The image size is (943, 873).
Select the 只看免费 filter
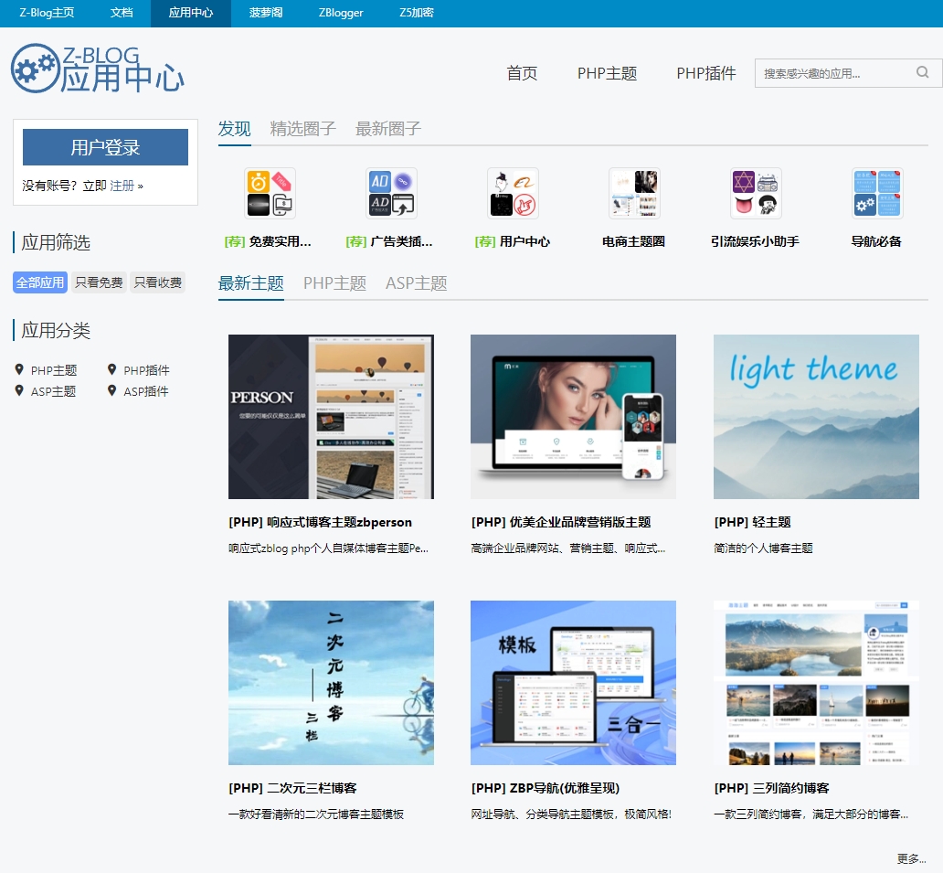99,282
